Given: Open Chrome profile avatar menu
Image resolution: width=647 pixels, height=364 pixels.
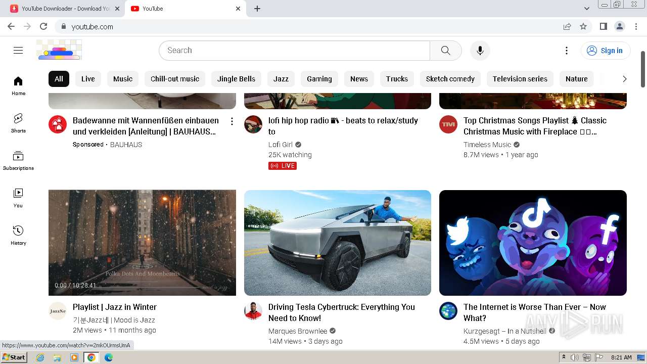Looking at the screenshot, I should pos(619,26).
